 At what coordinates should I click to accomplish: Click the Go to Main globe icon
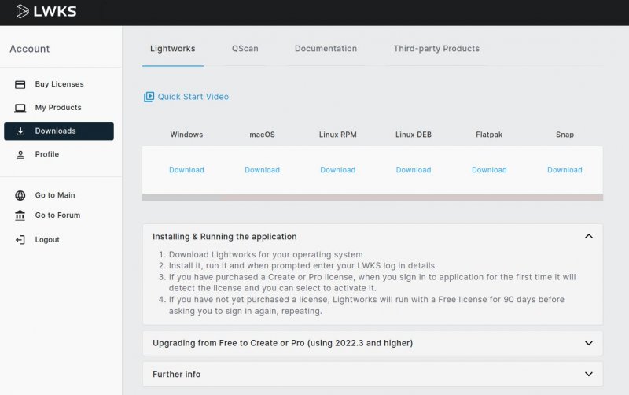pyautogui.click(x=20, y=195)
